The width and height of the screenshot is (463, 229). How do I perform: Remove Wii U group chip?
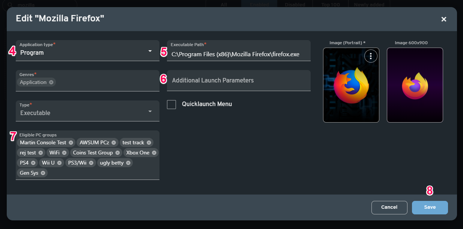59,163
